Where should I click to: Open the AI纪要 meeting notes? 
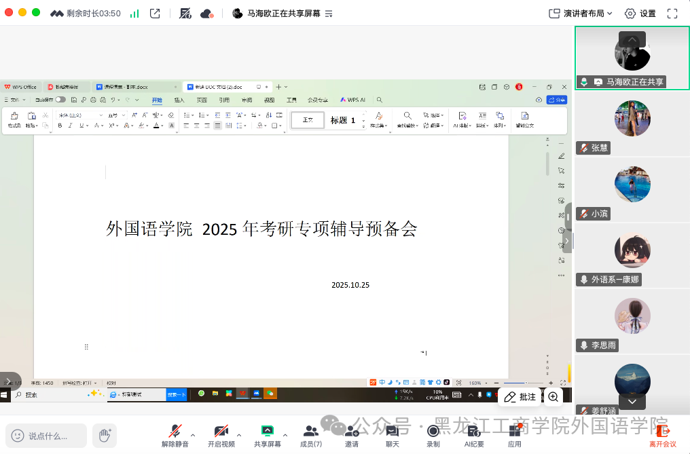[474, 432]
